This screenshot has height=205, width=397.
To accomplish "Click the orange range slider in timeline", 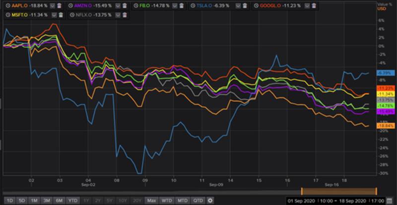I will (x=339, y=191).
